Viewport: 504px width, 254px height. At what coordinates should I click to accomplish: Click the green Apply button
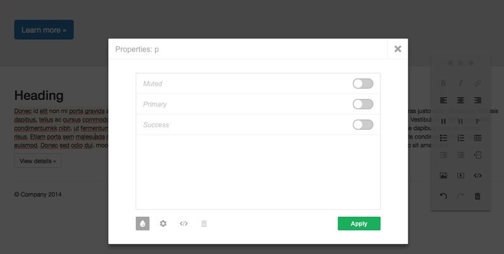[359, 224]
